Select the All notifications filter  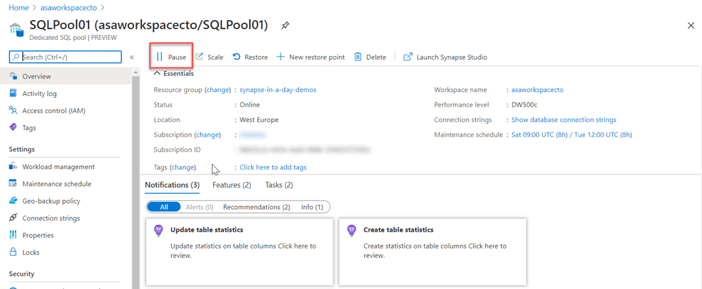[163, 207]
